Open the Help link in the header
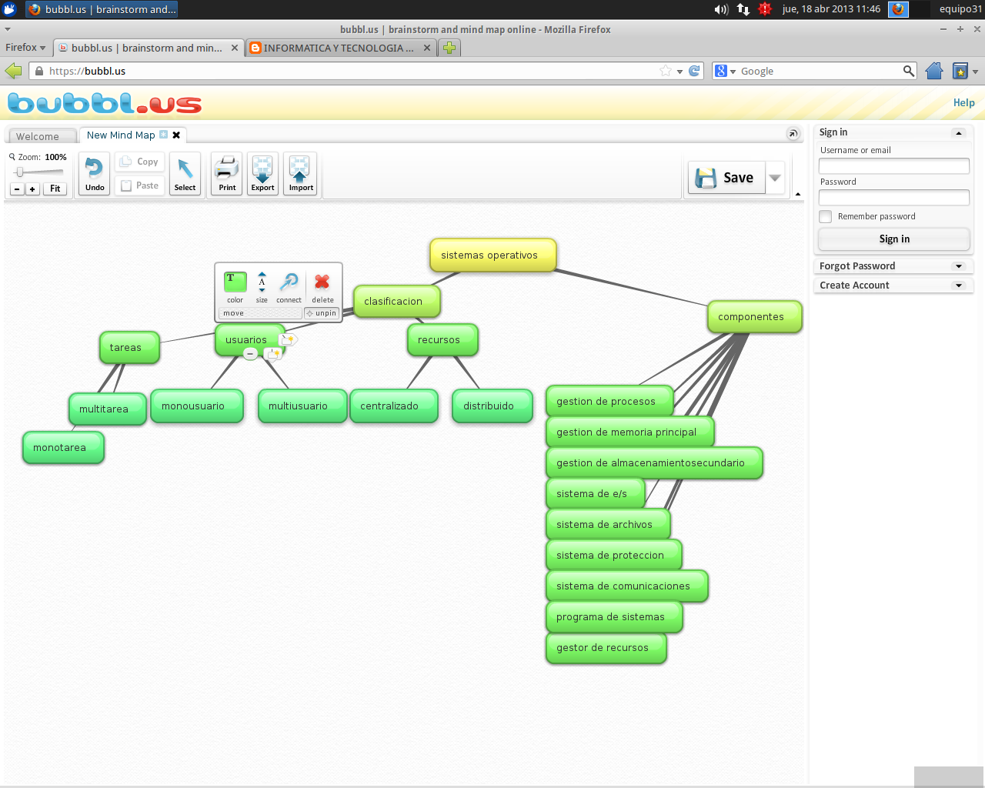 coord(963,102)
